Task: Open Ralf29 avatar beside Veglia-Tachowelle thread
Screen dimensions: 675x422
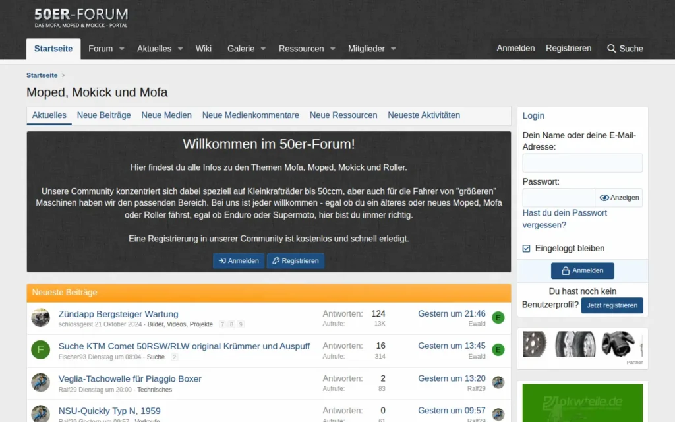Action: click(40, 382)
